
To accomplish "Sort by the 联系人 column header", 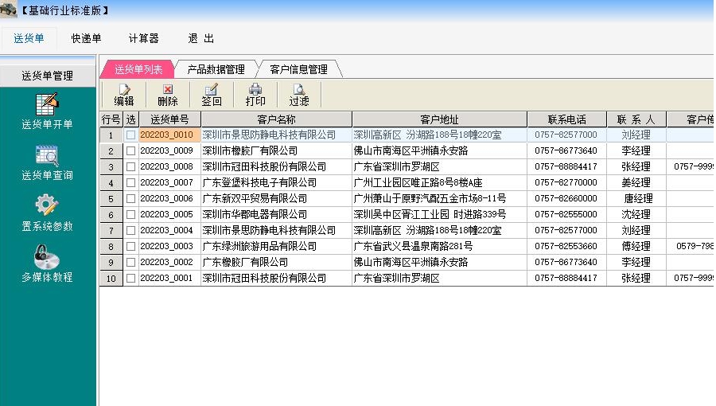I will 636,119.
